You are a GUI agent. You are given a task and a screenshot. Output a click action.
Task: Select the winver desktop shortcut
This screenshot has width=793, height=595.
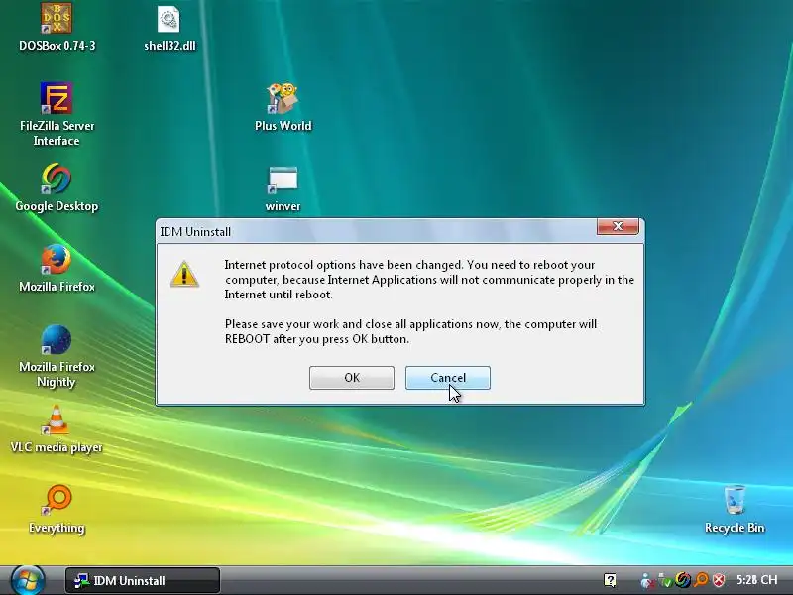(x=283, y=188)
